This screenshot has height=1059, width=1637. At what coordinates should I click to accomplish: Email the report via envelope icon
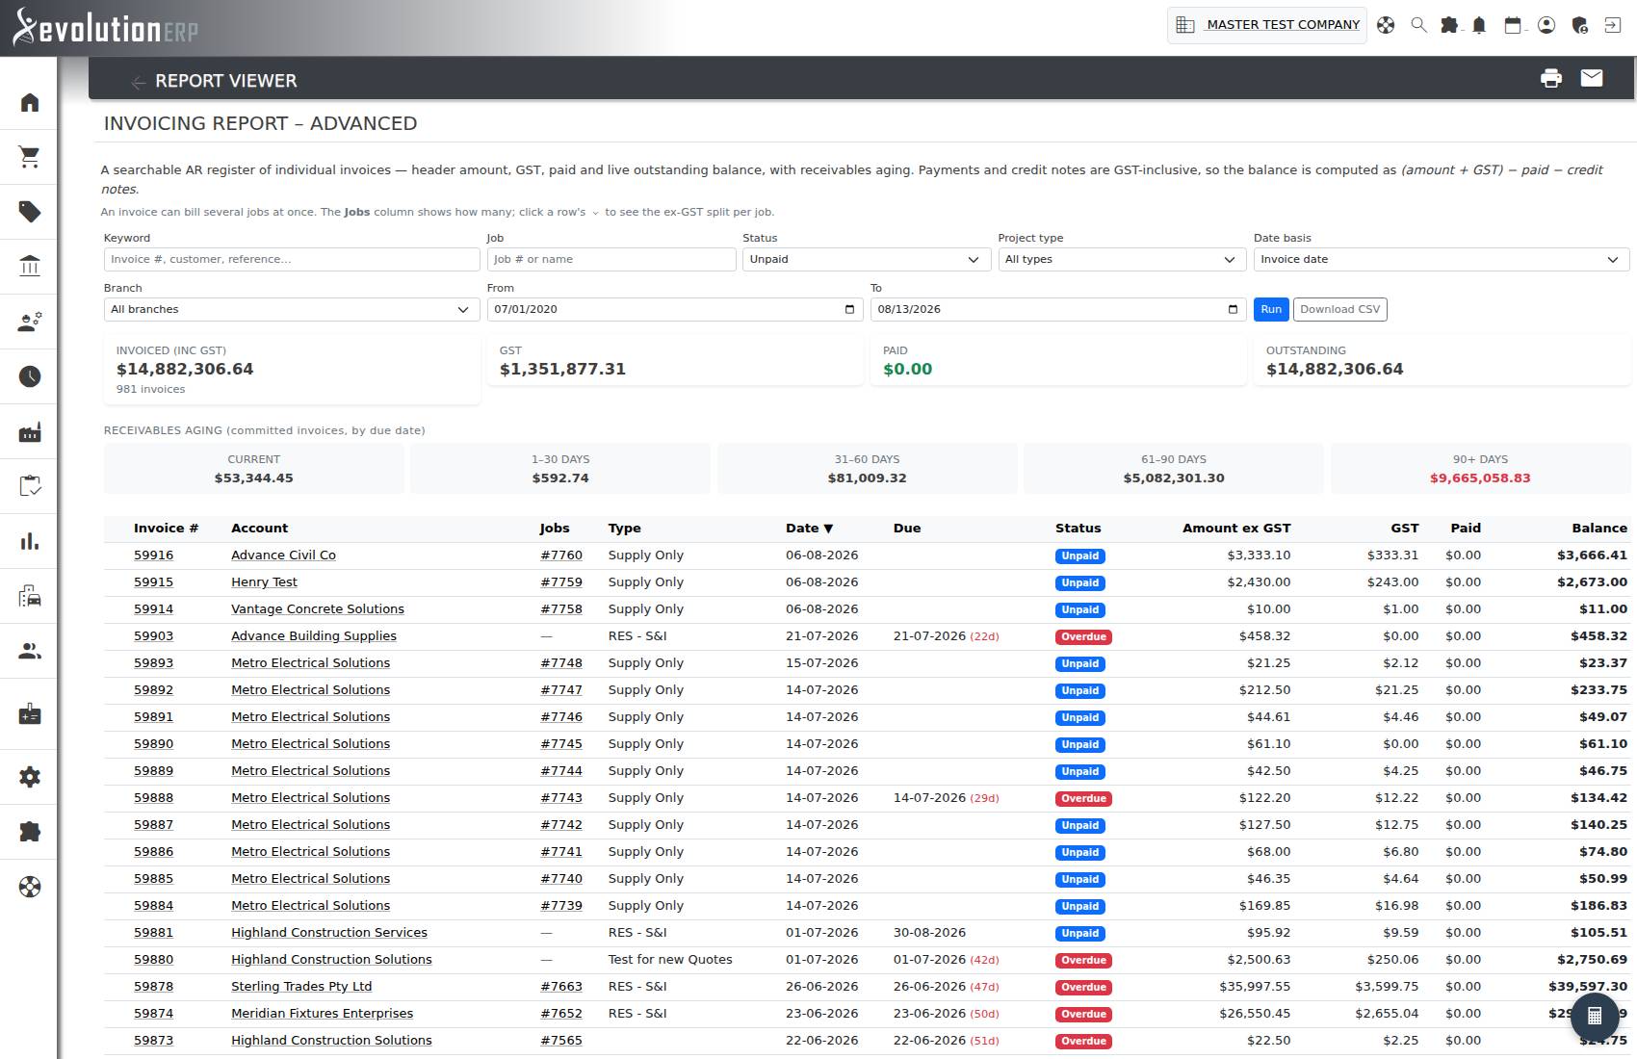(1592, 78)
